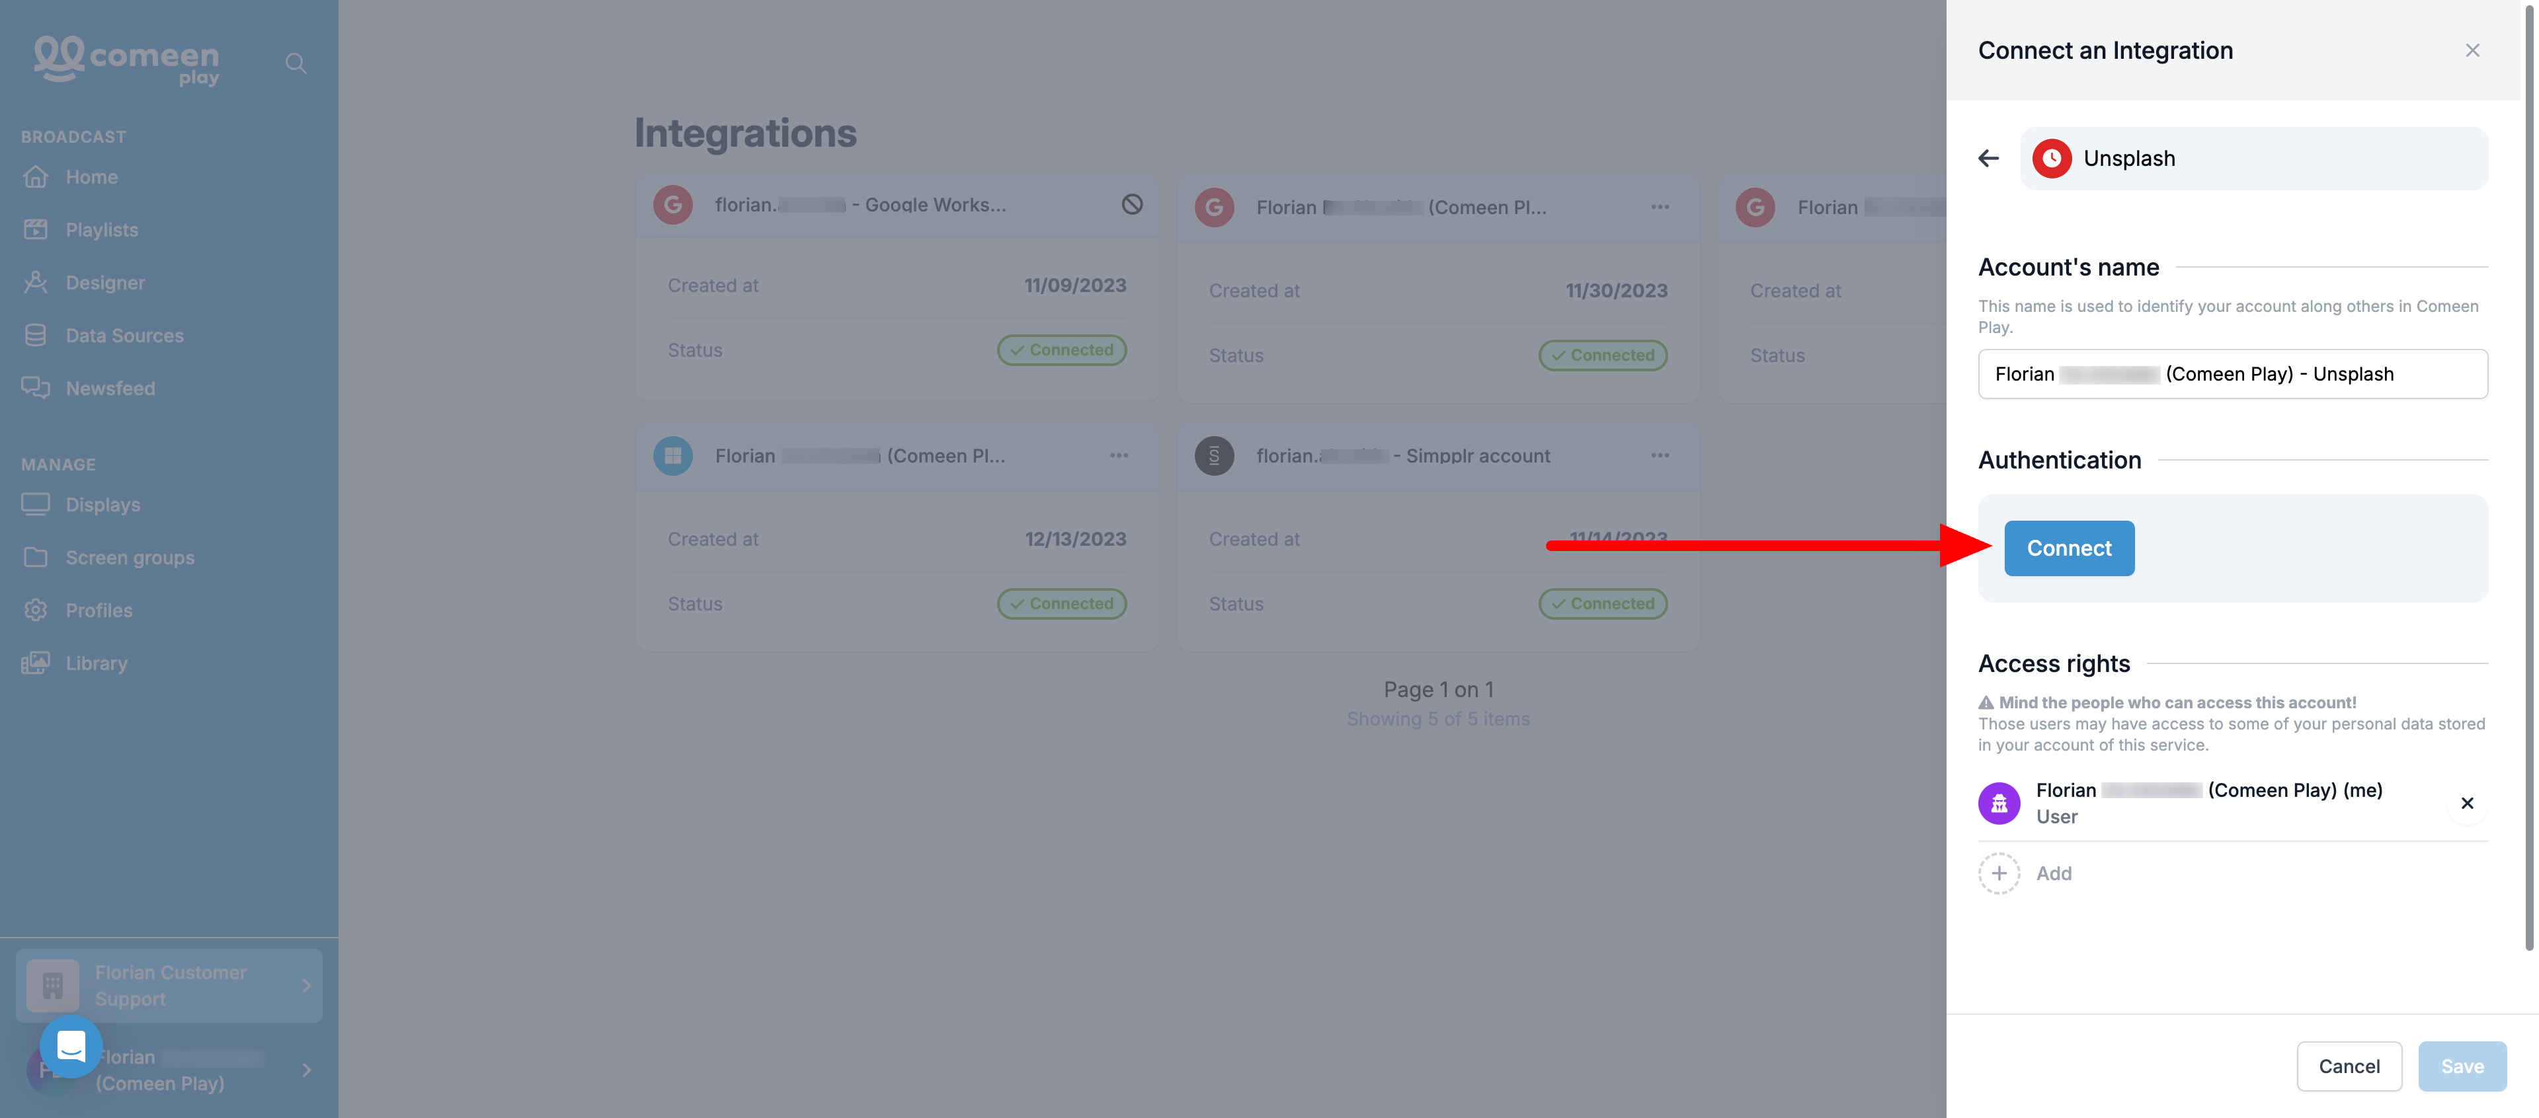Click the Unsplash integration selector field
The width and height of the screenshot is (2539, 1118).
click(x=2253, y=159)
